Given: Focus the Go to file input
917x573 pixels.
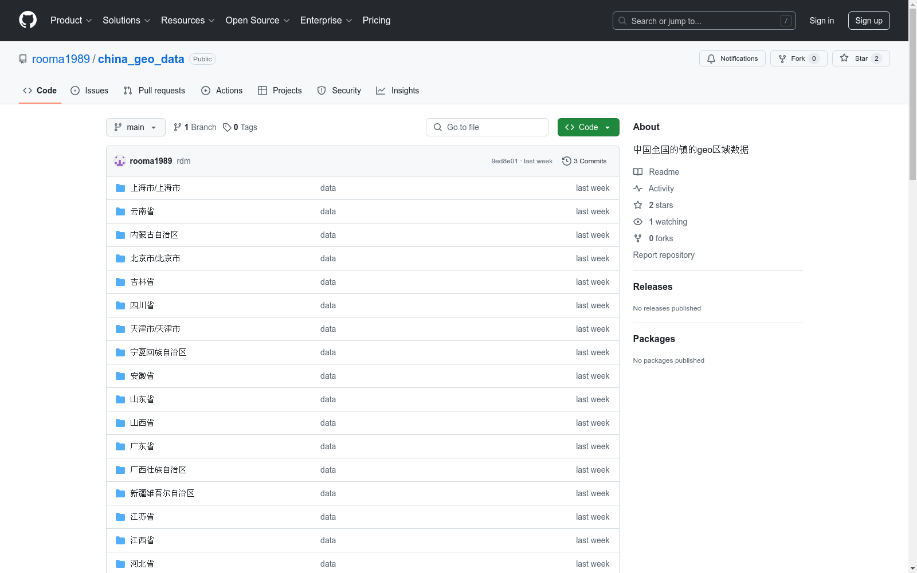Looking at the screenshot, I should 487,127.
